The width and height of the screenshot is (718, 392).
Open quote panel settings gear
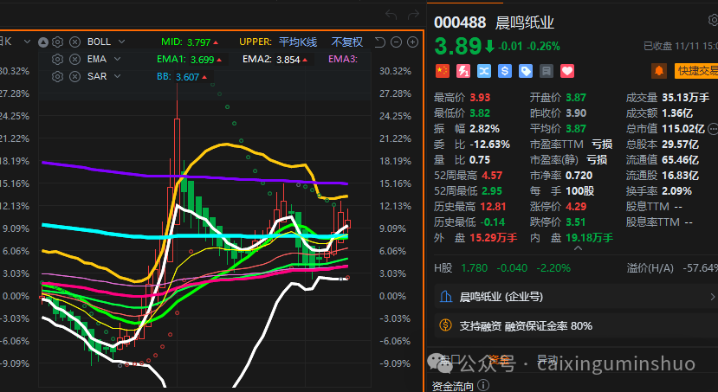[x=714, y=20]
